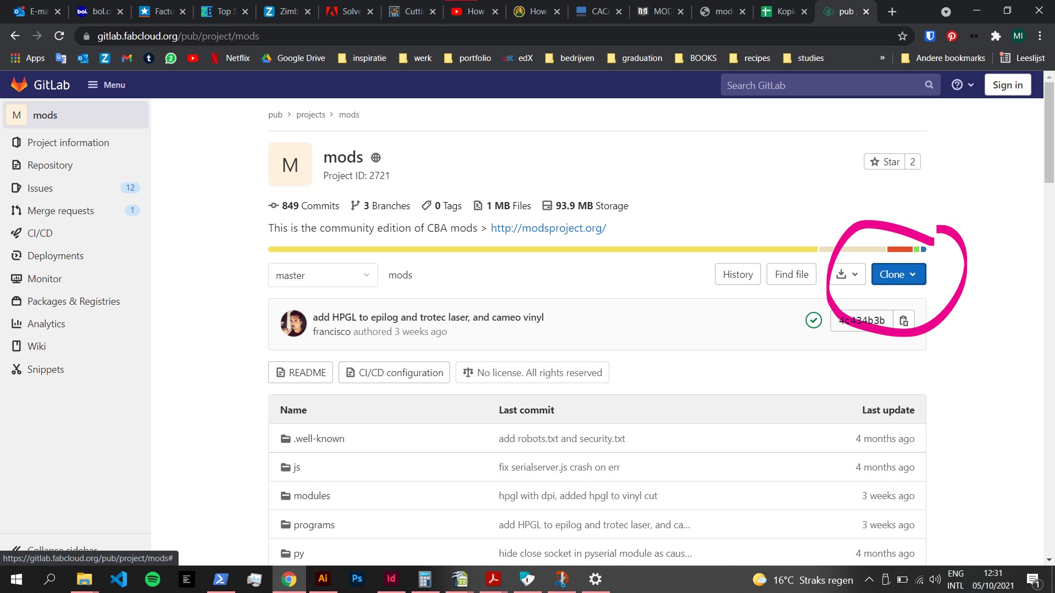The image size is (1055, 593).
Task: Click the Analytics chart icon in sidebar
Action: (16, 323)
